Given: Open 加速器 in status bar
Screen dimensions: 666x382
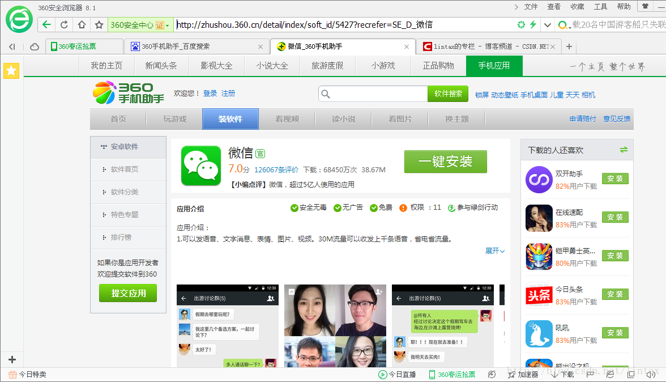Looking at the screenshot, I should coord(523,375).
